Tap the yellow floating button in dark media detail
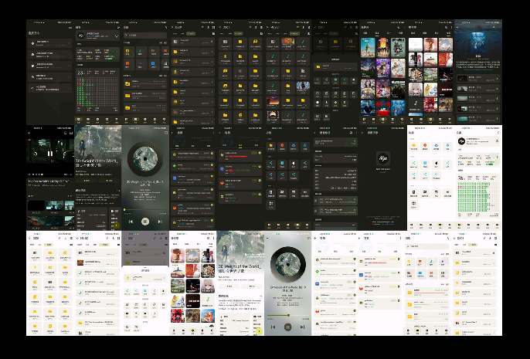This screenshot has height=359, width=530. point(116,225)
